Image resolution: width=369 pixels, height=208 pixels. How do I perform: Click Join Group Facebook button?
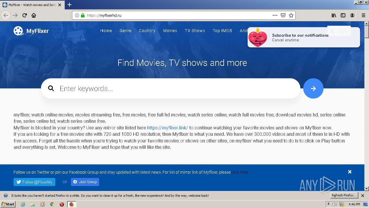tap(85, 182)
